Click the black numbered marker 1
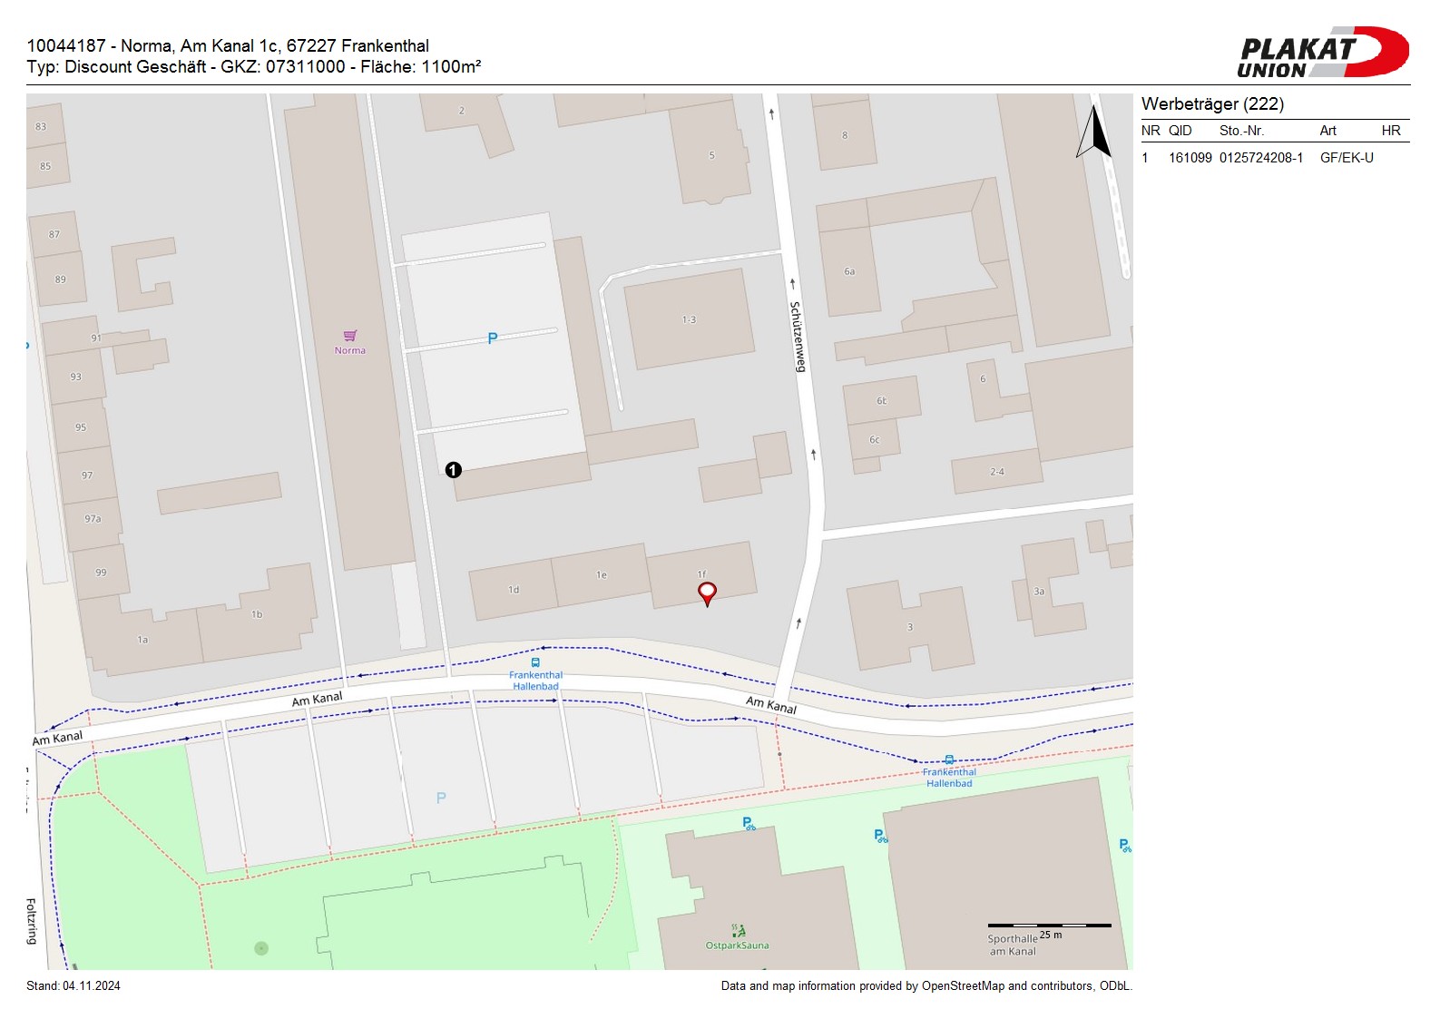The width and height of the screenshot is (1440, 1019). tap(454, 470)
